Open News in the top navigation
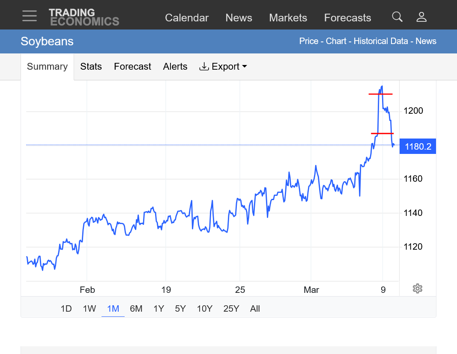 point(239,18)
